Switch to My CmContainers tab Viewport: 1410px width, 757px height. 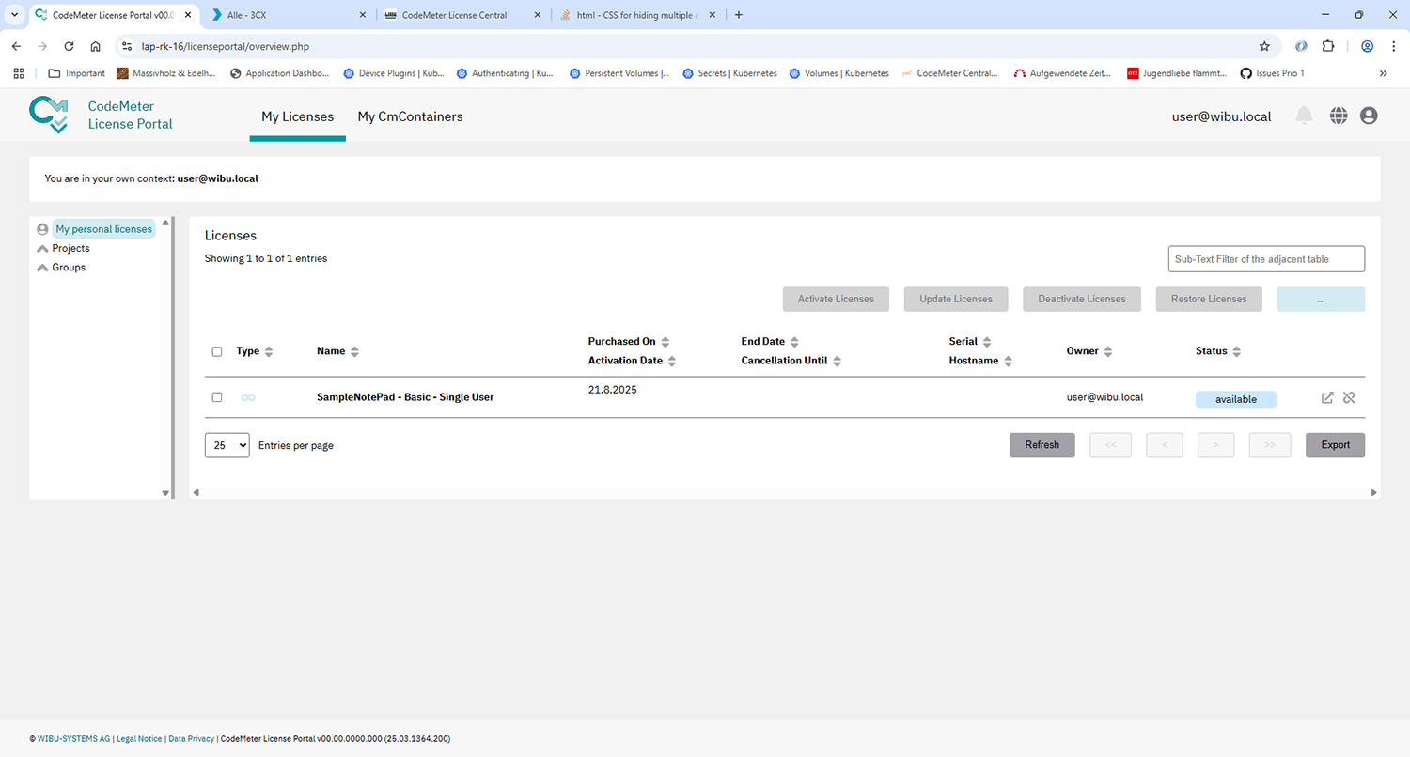(410, 116)
